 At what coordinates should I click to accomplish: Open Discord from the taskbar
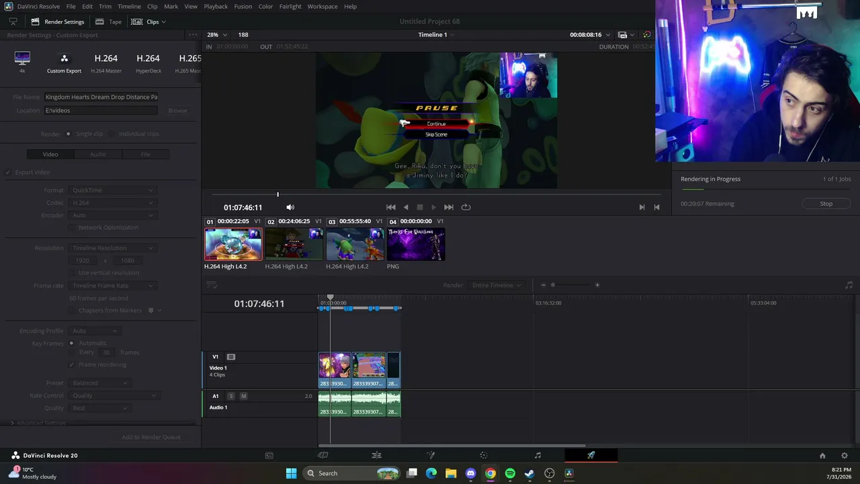tap(471, 473)
